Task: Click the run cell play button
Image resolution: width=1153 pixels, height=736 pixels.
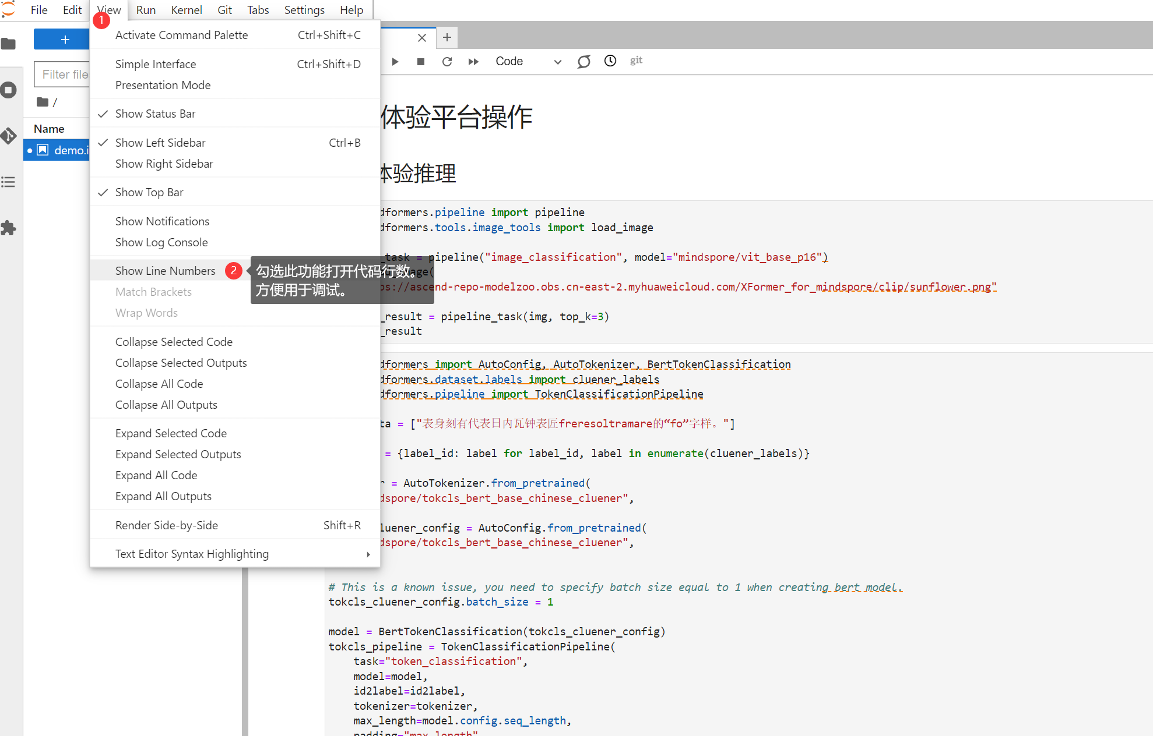Action: point(395,62)
